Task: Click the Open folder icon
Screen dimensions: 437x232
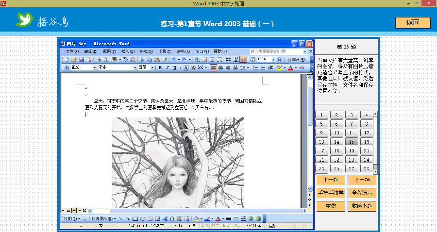Action: coord(74,60)
